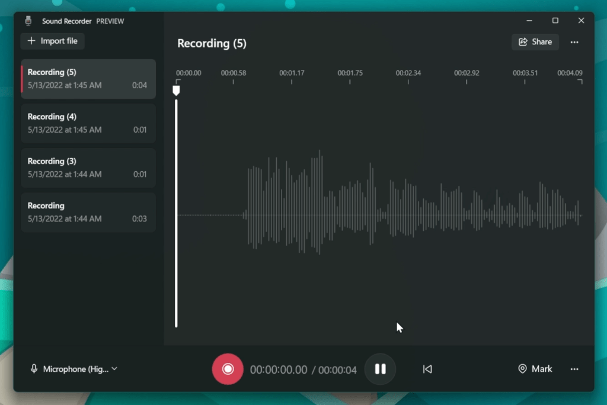This screenshot has width=607, height=405.
Task: Click the 00:02.34 timestamp on the timeline
Action: coord(408,72)
